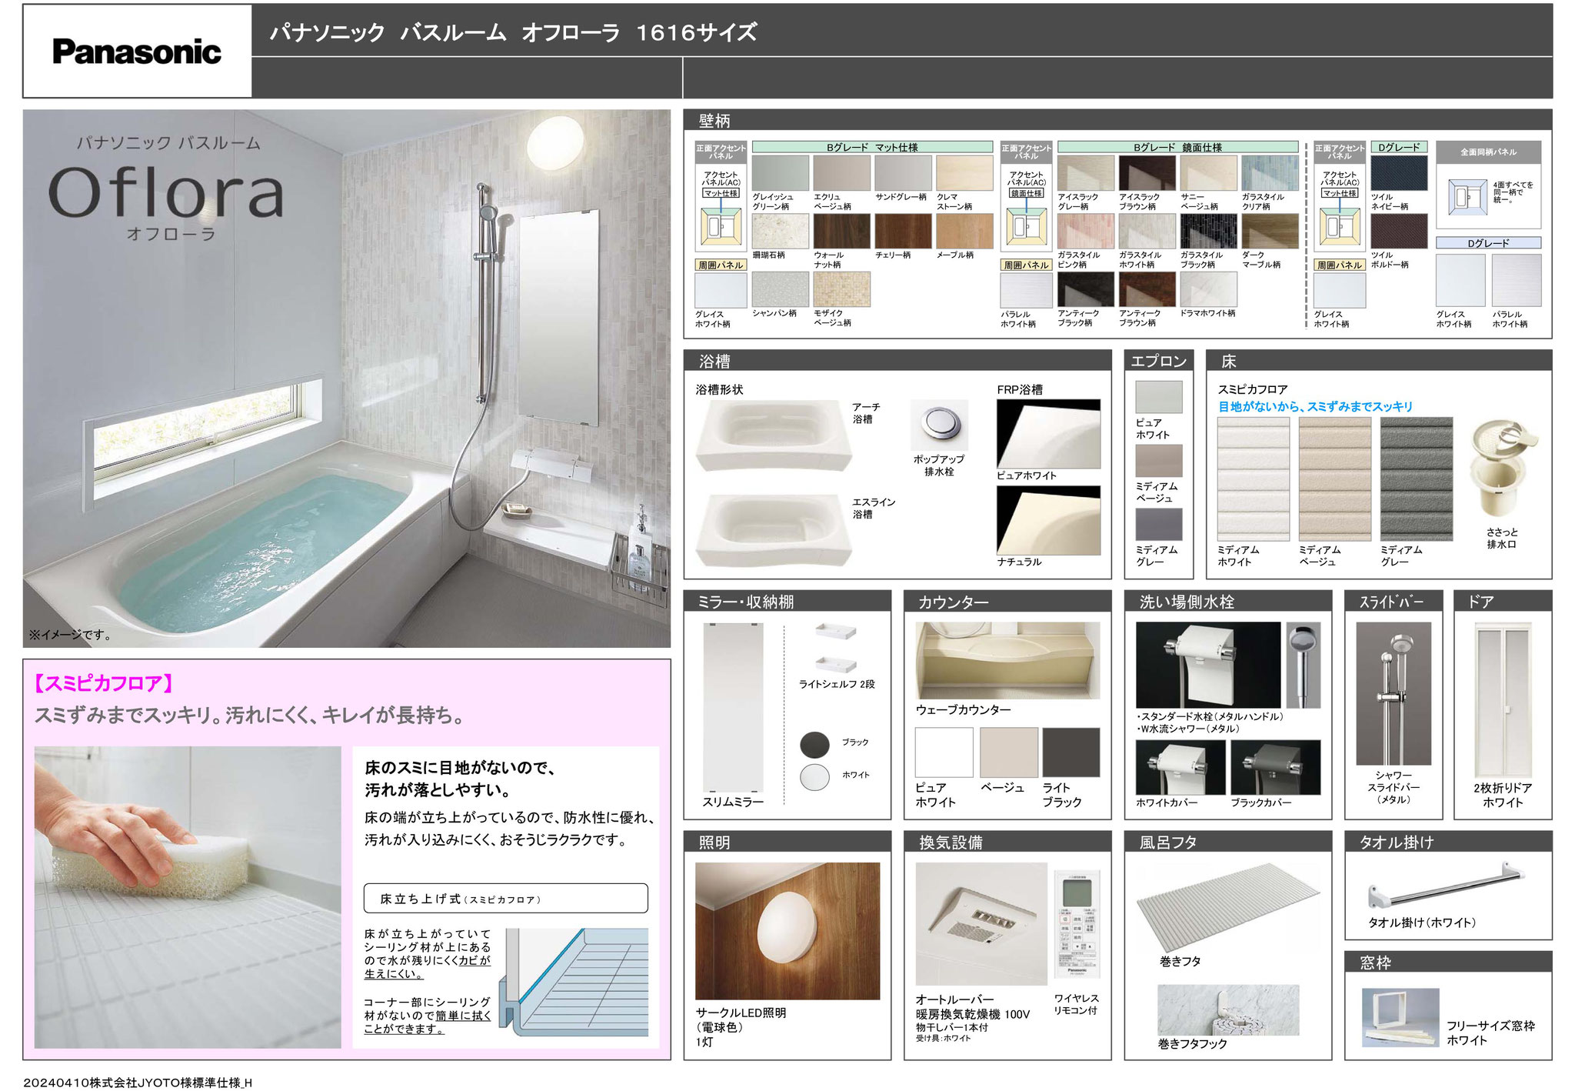This screenshot has width=1575, height=1091.
Task: Pick the ドラマホワイト柄 swatch
Action: point(1208,289)
